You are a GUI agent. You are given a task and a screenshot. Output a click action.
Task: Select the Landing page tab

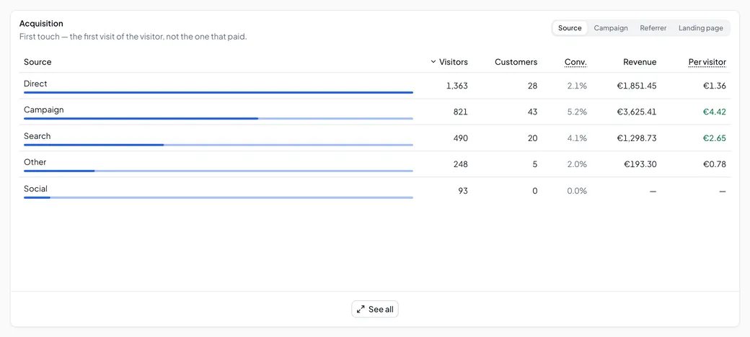point(701,28)
